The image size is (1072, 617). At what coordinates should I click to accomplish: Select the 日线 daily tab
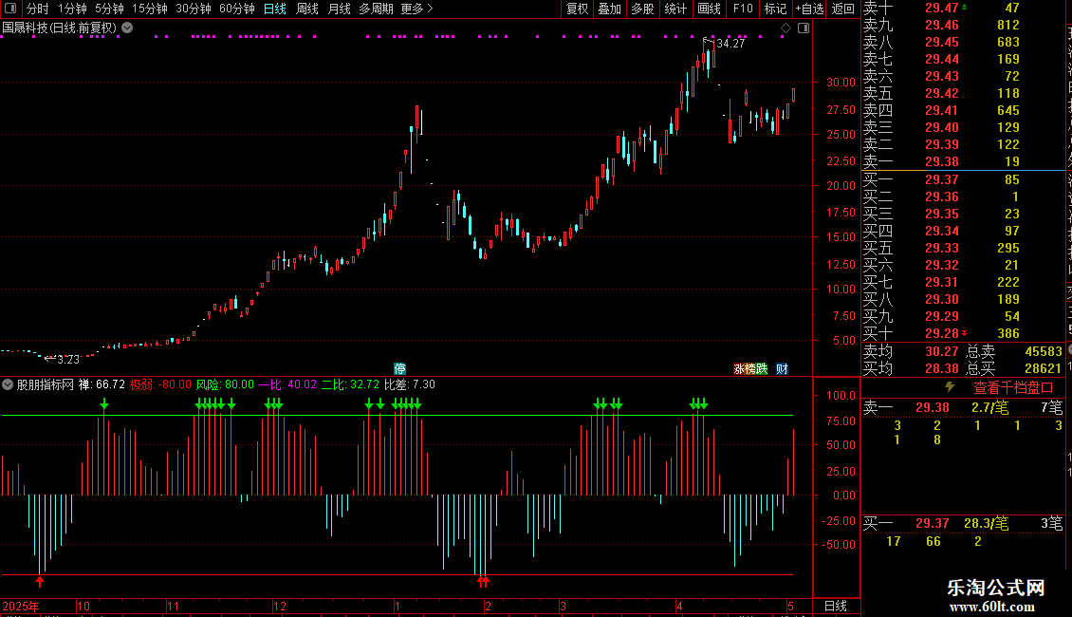pyautogui.click(x=275, y=9)
